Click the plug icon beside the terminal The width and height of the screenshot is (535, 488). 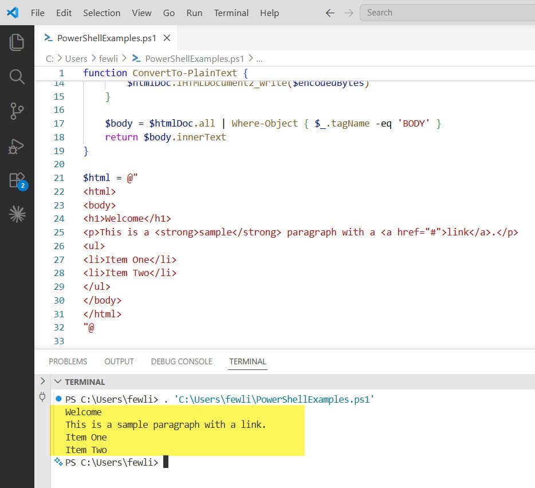(x=42, y=397)
